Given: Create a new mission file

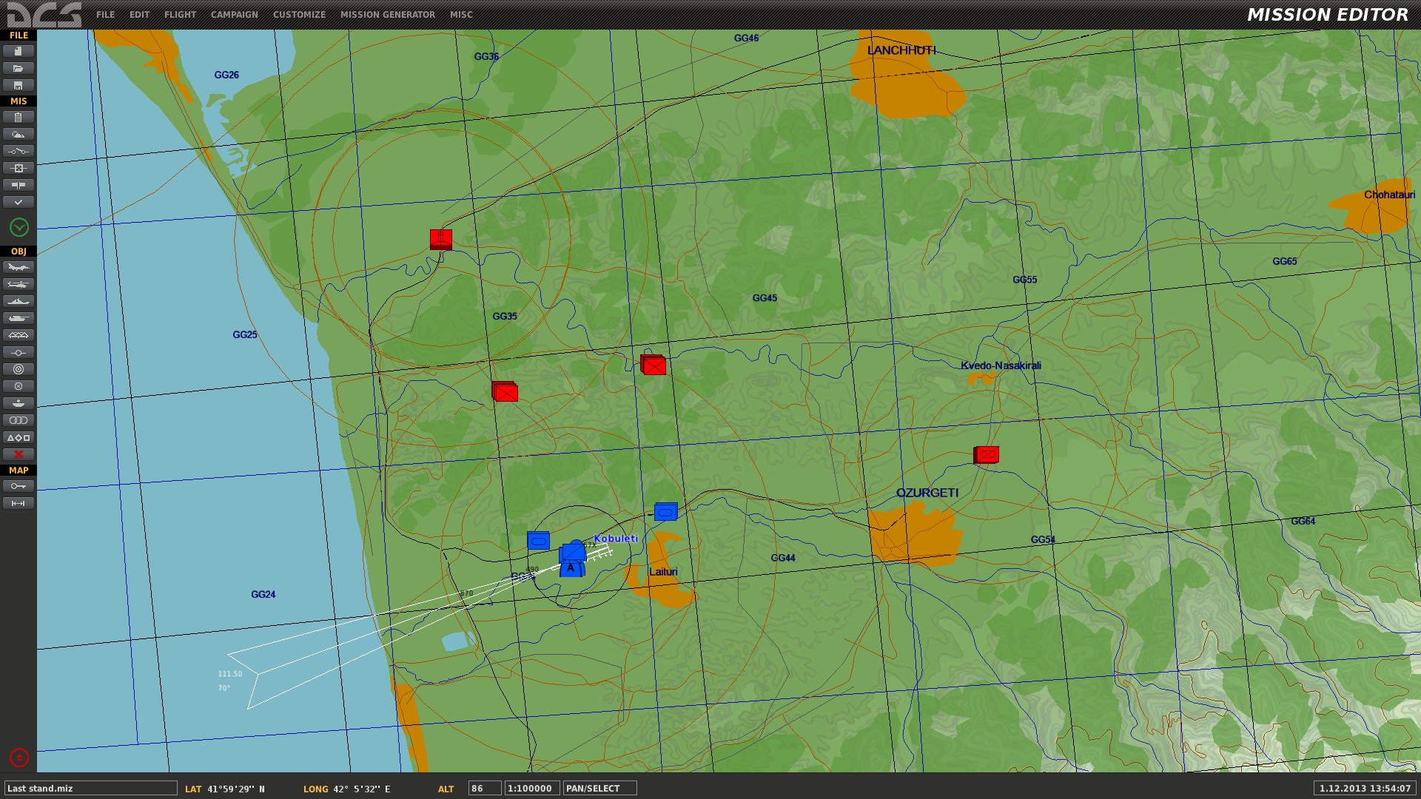Looking at the screenshot, I should click(x=19, y=51).
